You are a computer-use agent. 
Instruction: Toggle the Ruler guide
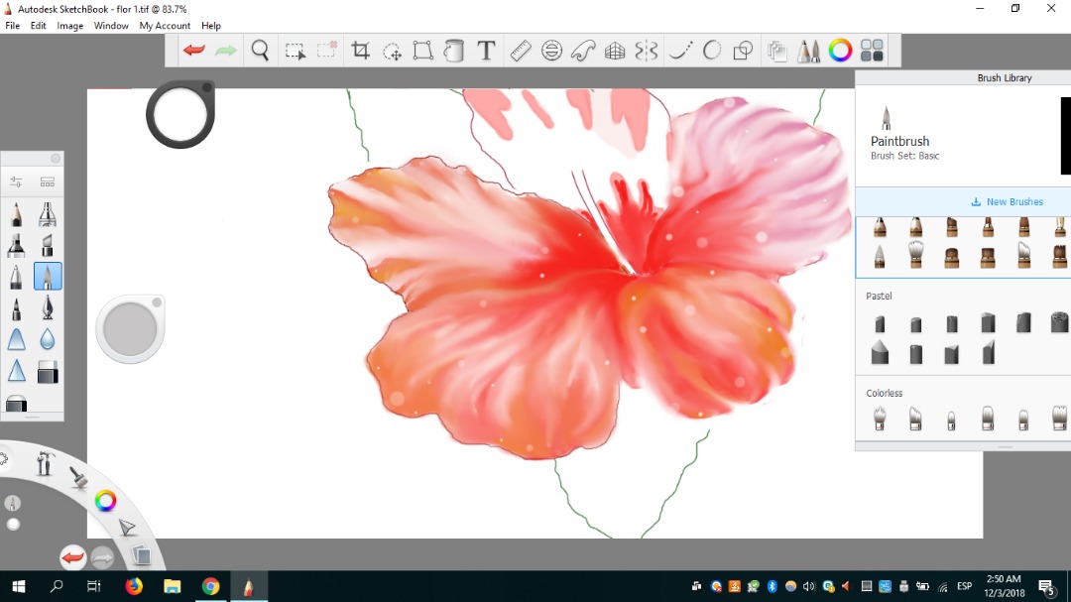521,51
